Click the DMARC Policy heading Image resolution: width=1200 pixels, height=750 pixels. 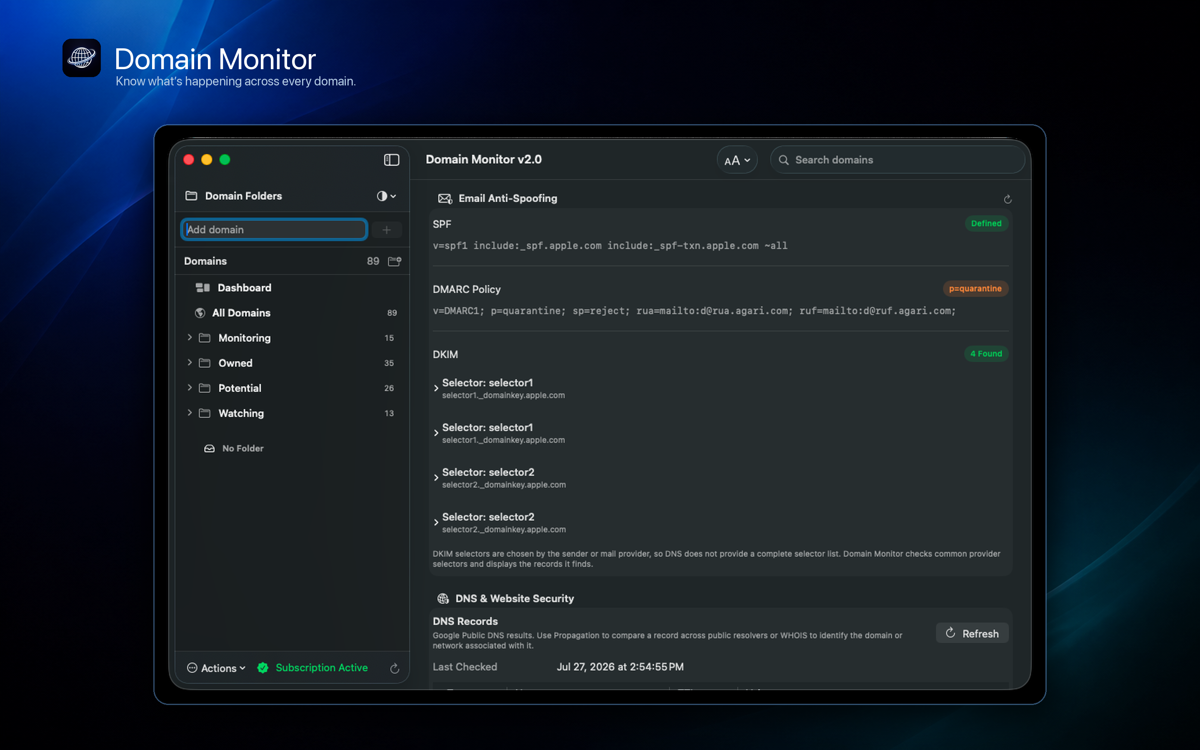467,289
